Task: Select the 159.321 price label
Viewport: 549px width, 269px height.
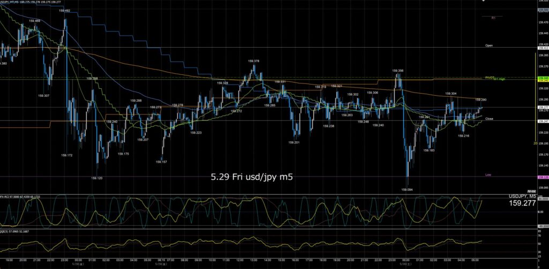Action: (x=337, y=86)
